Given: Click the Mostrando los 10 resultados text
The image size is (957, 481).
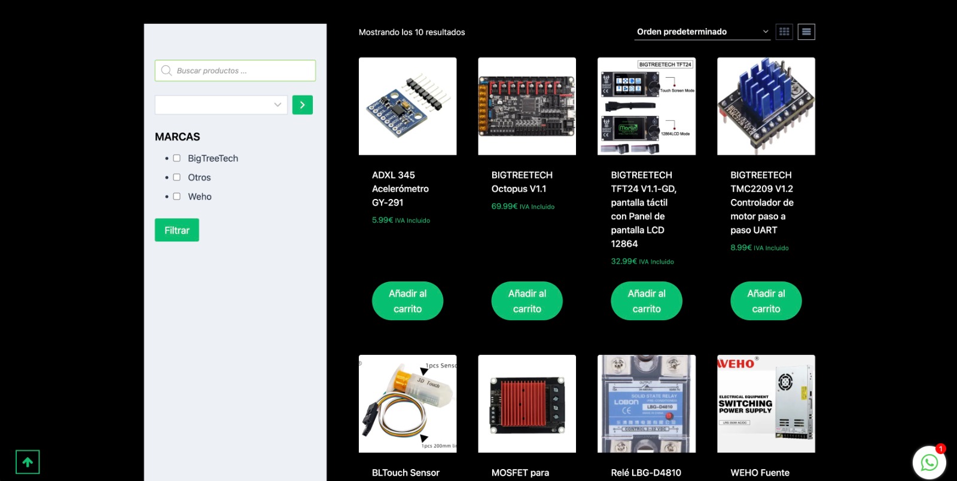Looking at the screenshot, I should (x=412, y=32).
